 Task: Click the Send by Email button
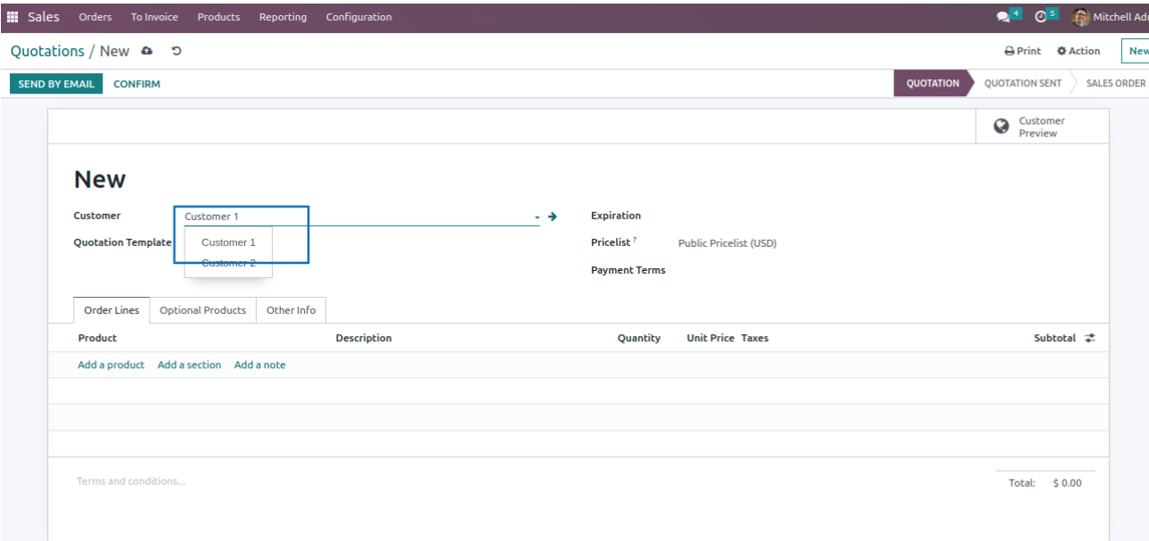click(56, 84)
